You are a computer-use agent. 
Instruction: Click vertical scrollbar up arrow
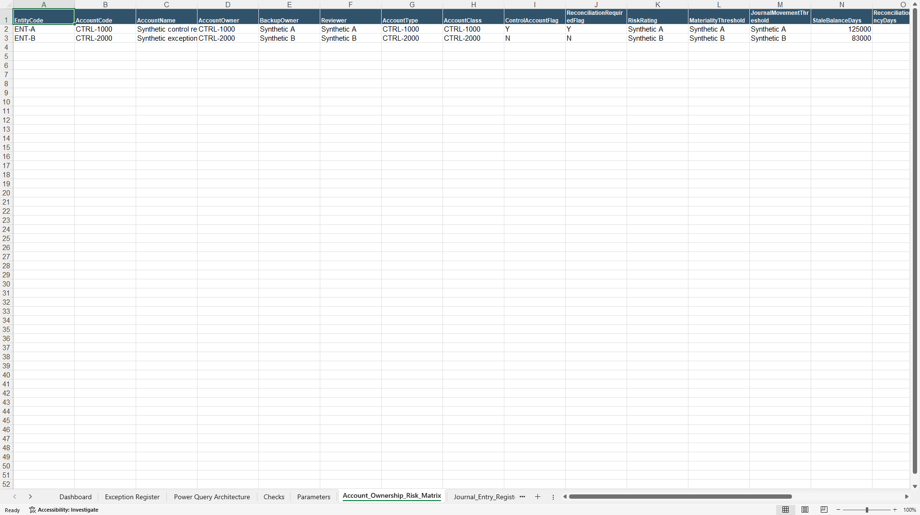tap(915, 4)
